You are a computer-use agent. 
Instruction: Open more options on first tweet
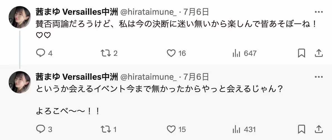318,12
